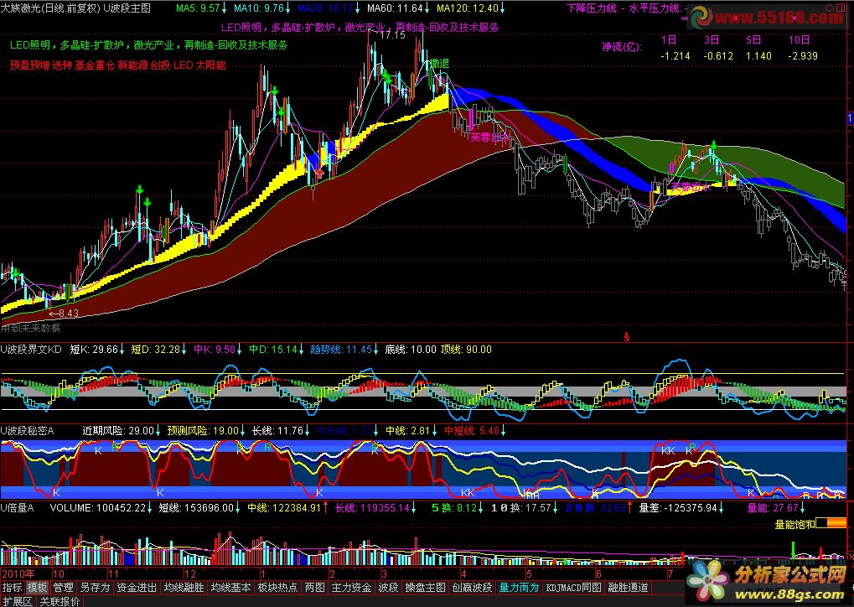The image size is (854, 607).
Task: Click the 2010年 label on the date axis
Action: pos(18,573)
